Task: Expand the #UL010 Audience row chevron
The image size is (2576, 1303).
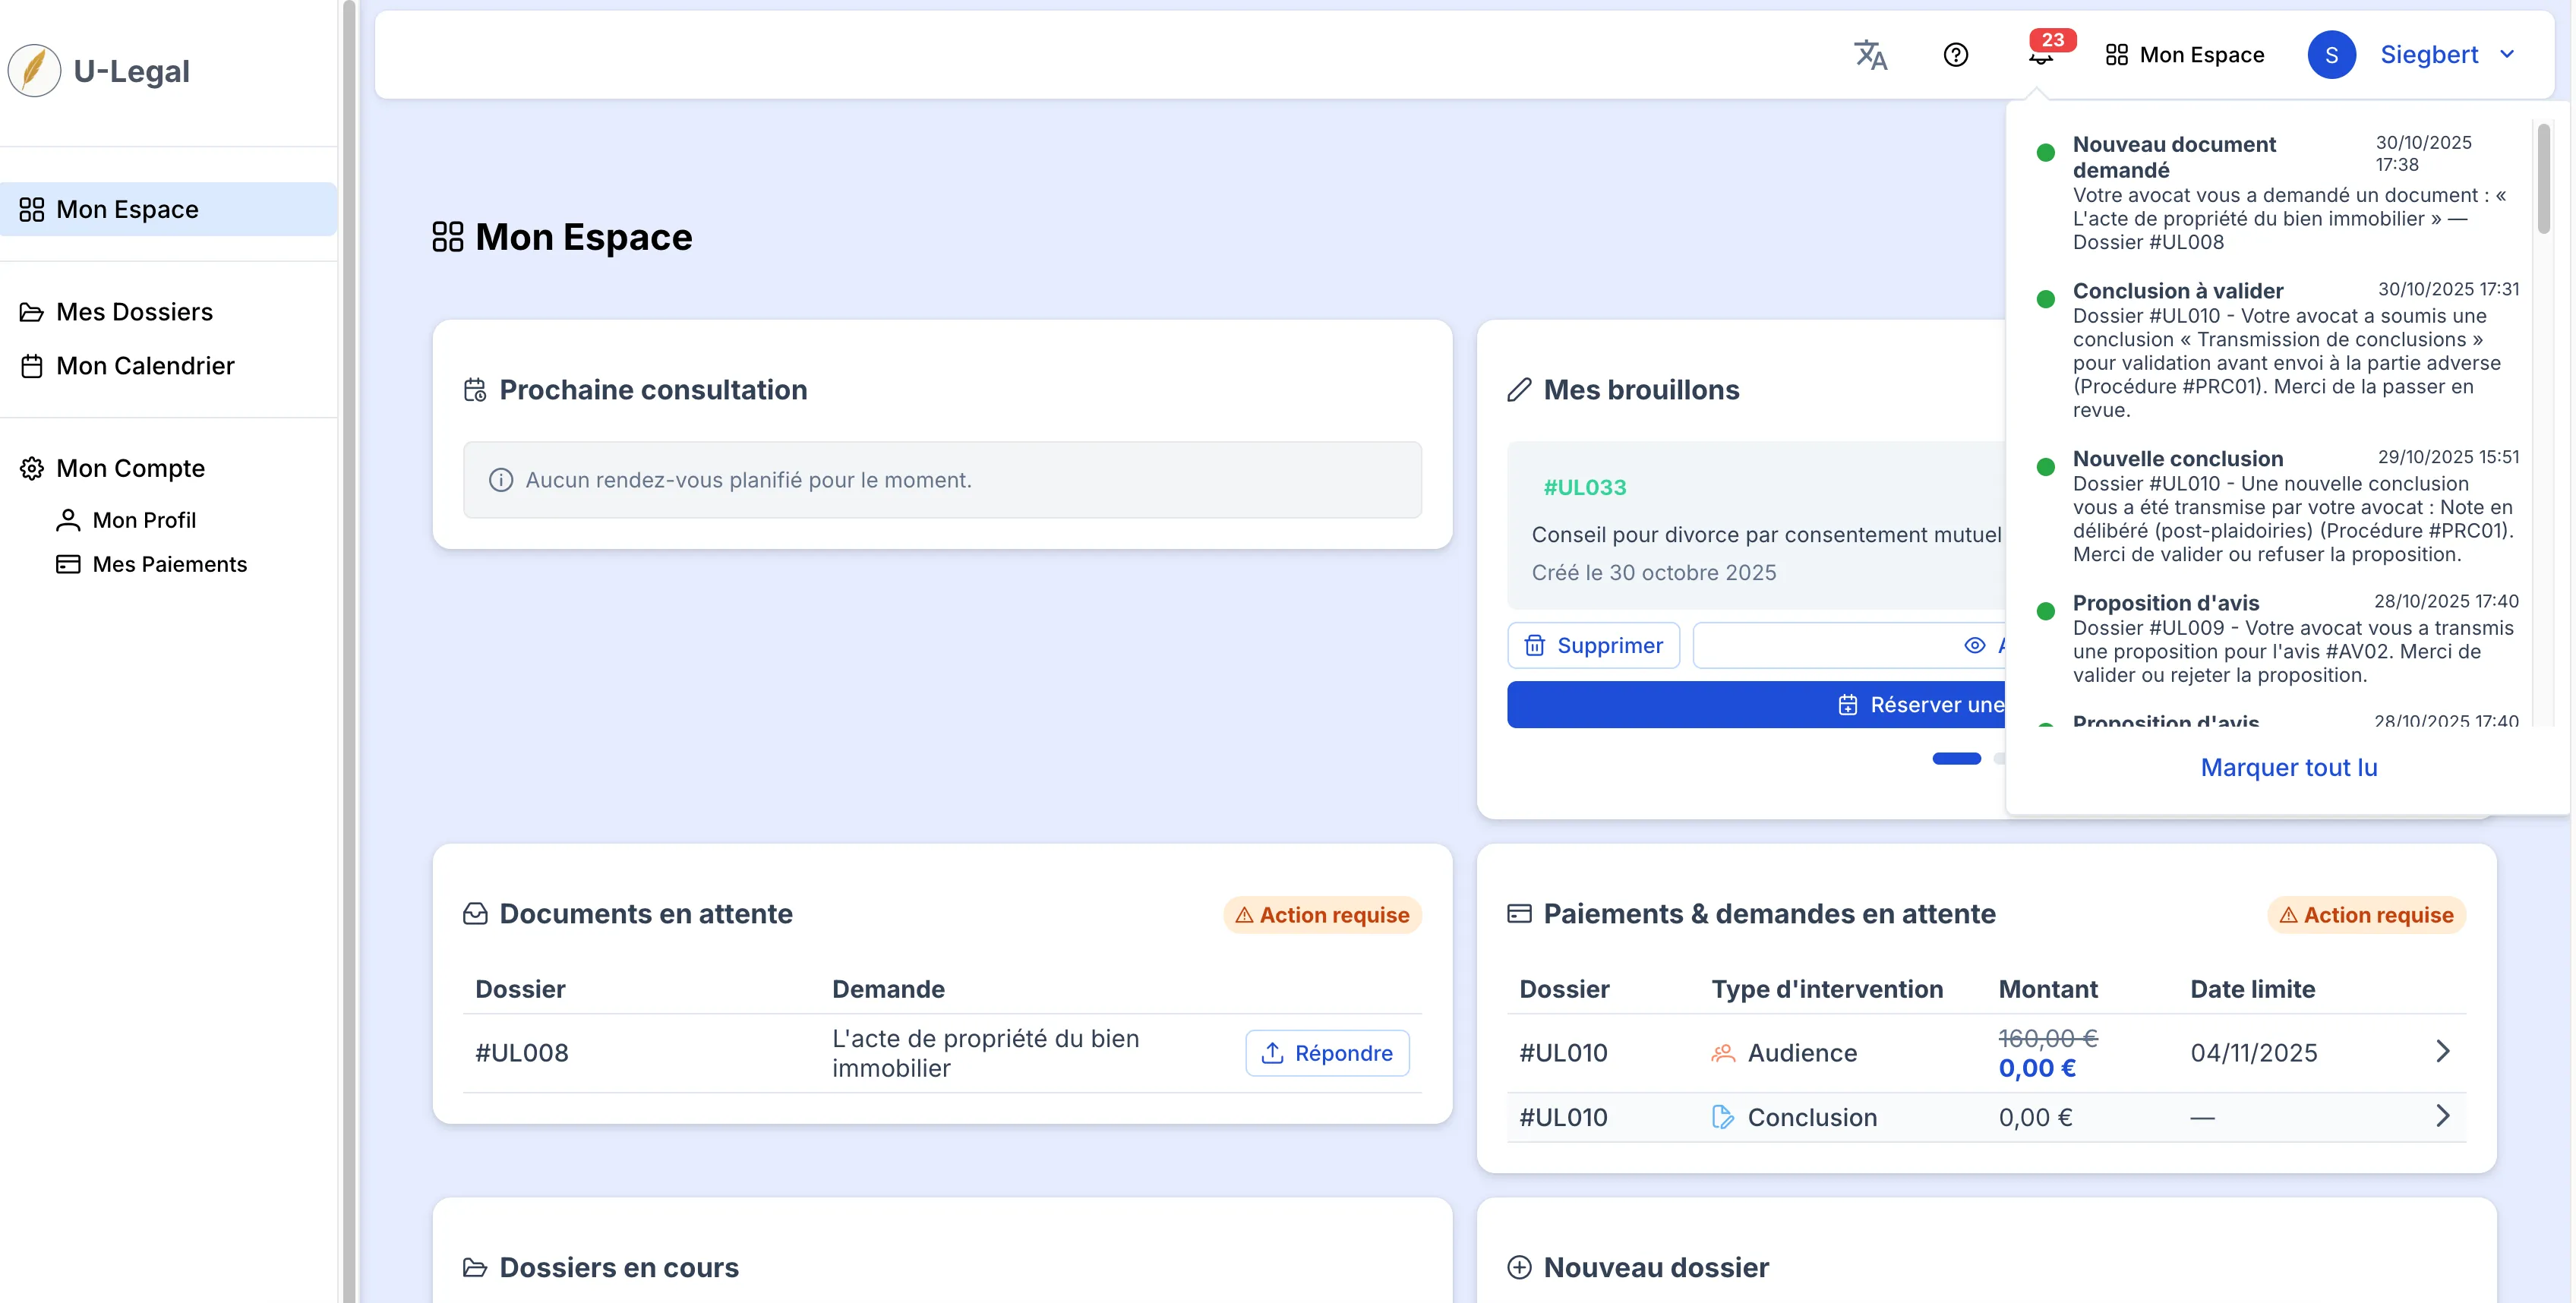Action: (x=2442, y=1051)
